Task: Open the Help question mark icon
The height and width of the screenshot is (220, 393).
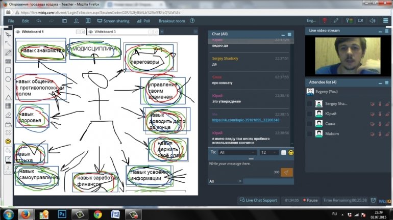Action: 192,21
